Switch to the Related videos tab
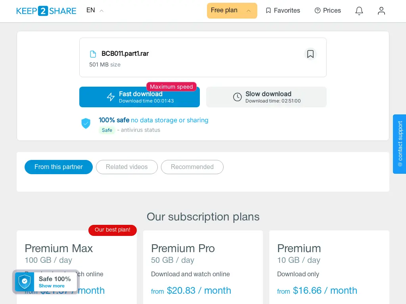This screenshot has width=406, height=304. click(126, 167)
